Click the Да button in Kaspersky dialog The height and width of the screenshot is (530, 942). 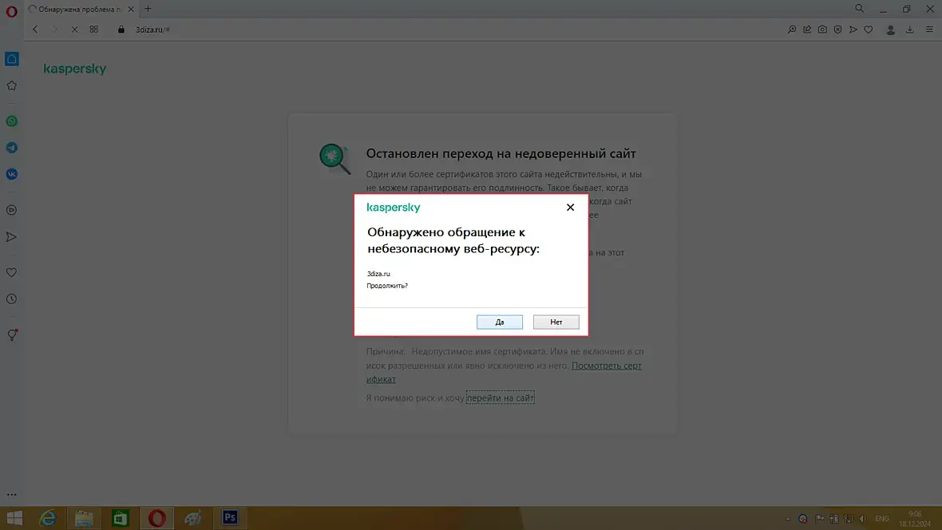[499, 322]
